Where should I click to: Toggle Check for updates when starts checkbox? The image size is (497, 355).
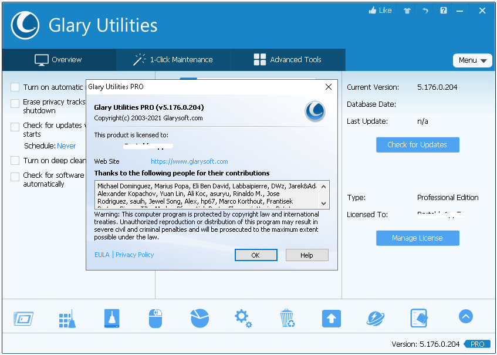pos(15,127)
